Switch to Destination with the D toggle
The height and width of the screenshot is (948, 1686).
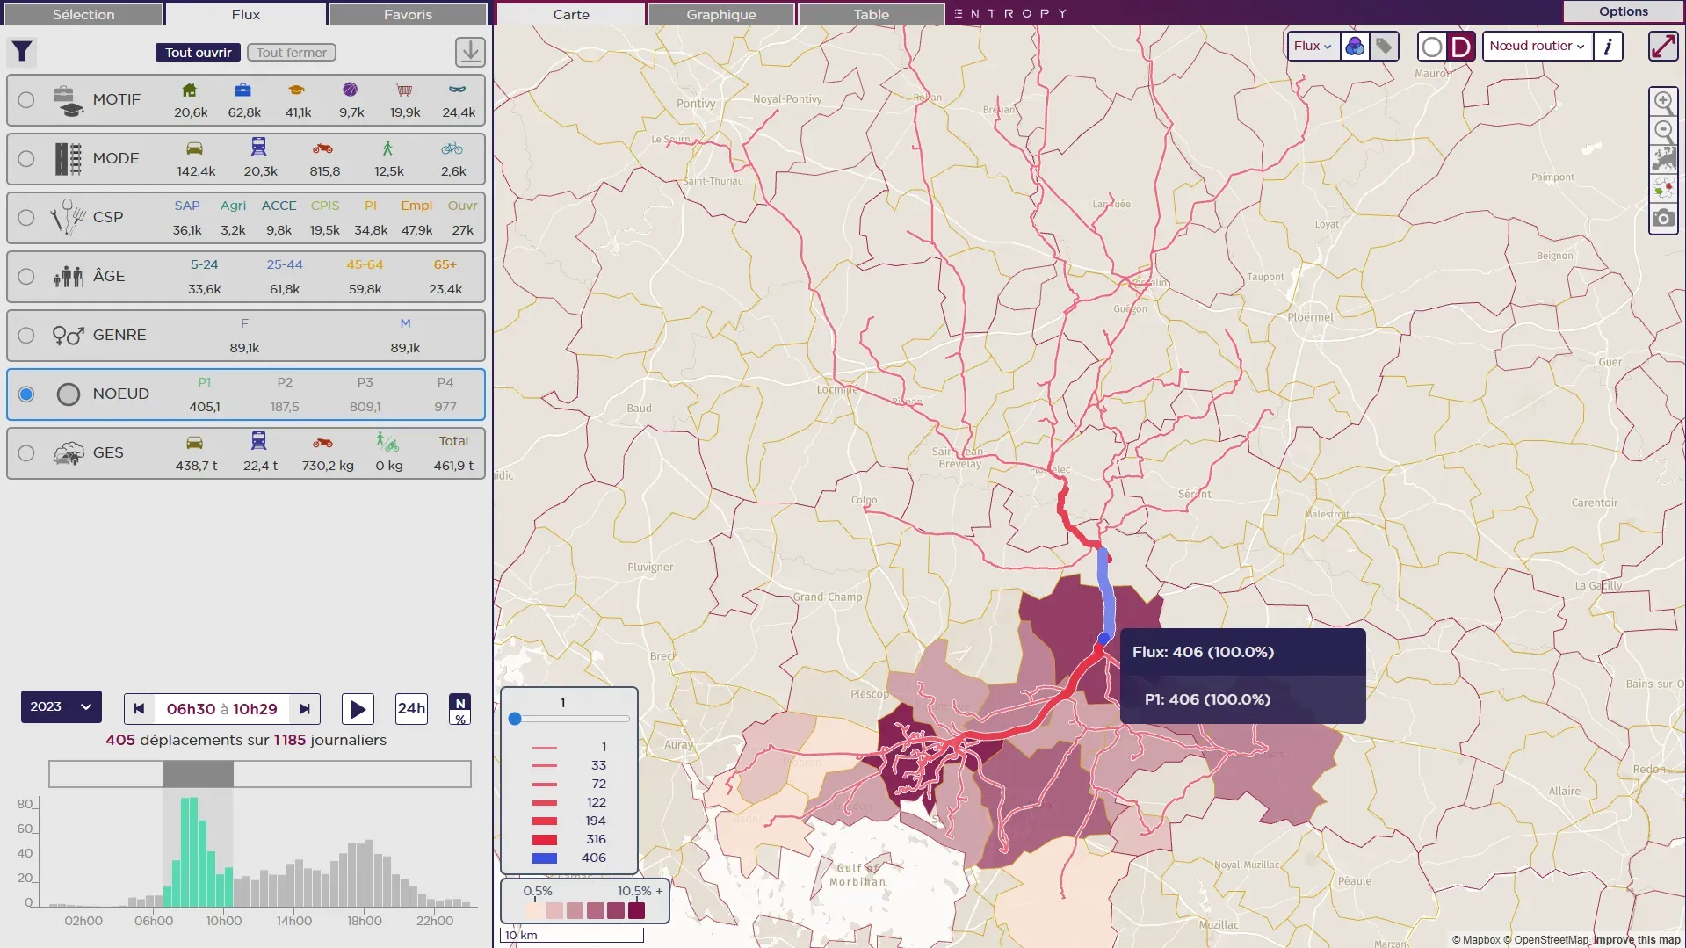tap(1460, 47)
